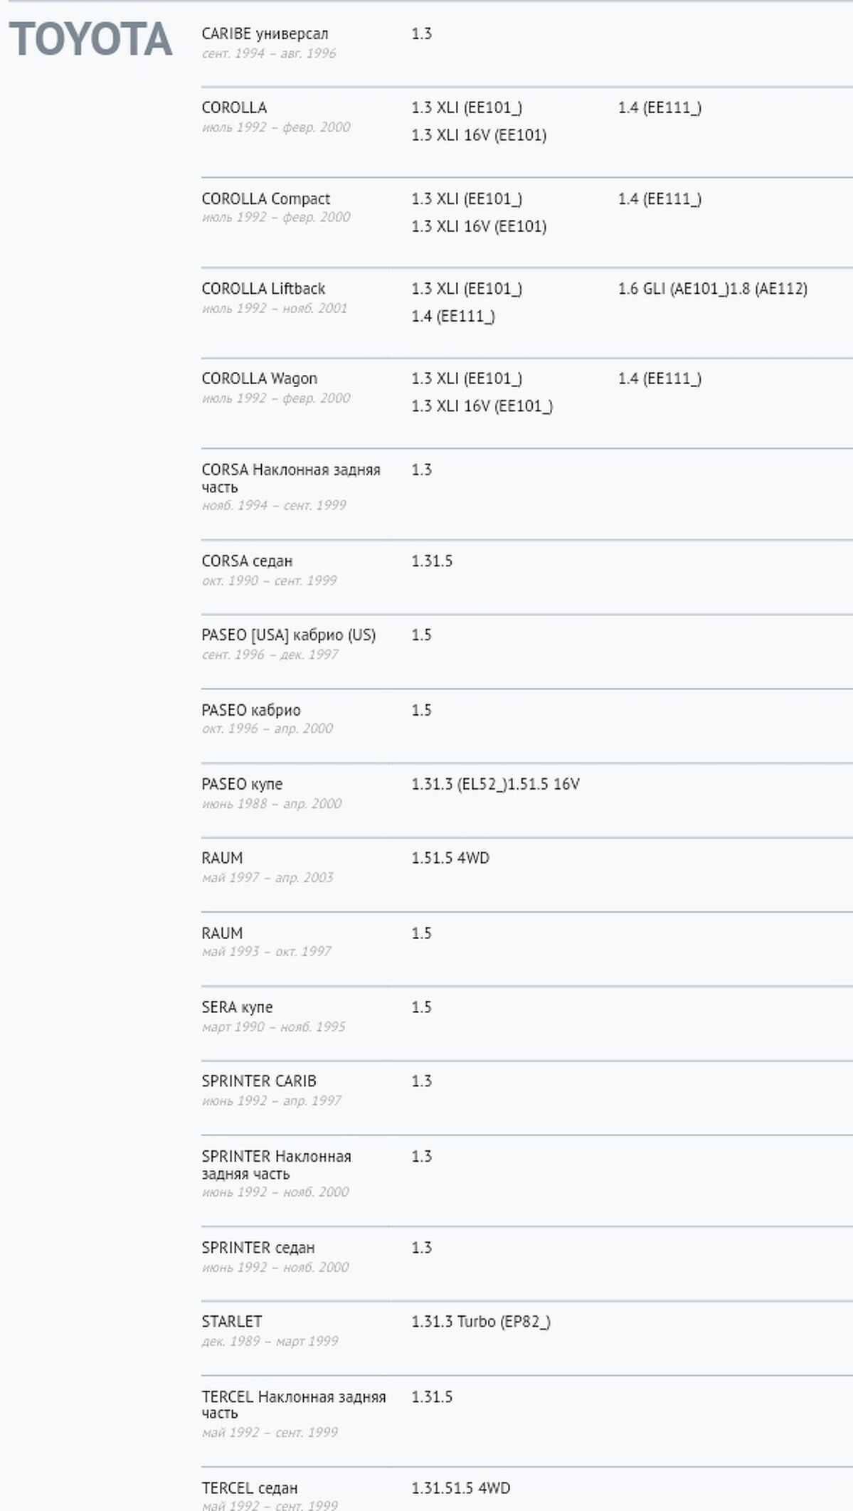Pick 1.8 (AE112) in COROLLA Liftback row
The height and width of the screenshot is (1511, 853).
point(769,289)
